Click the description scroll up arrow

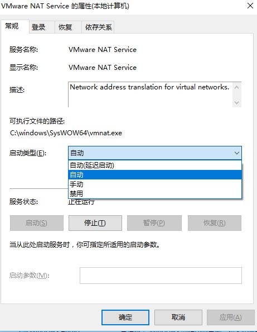(237, 87)
